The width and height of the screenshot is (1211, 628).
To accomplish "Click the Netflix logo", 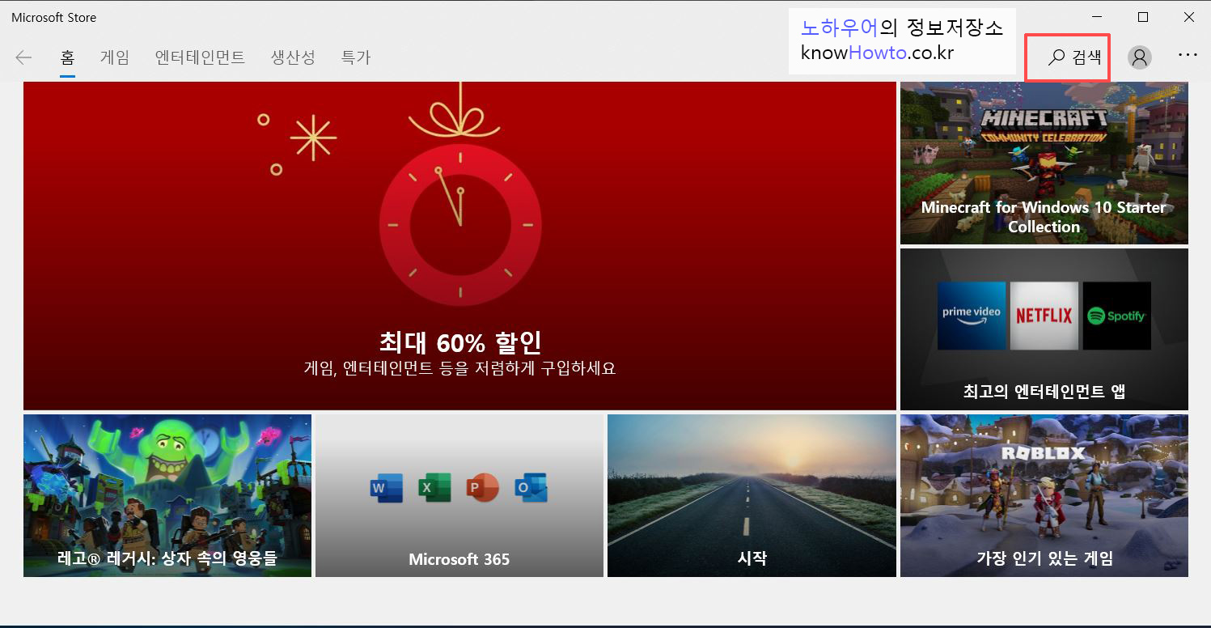I will [1044, 316].
